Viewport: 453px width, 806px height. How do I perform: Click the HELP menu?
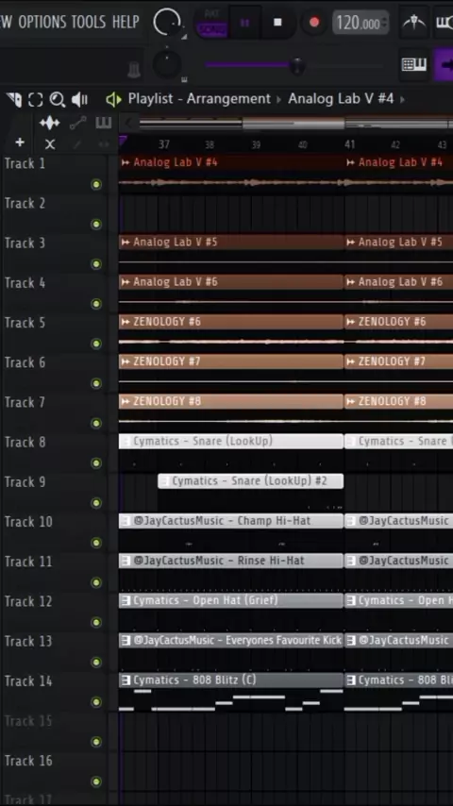(x=126, y=22)
